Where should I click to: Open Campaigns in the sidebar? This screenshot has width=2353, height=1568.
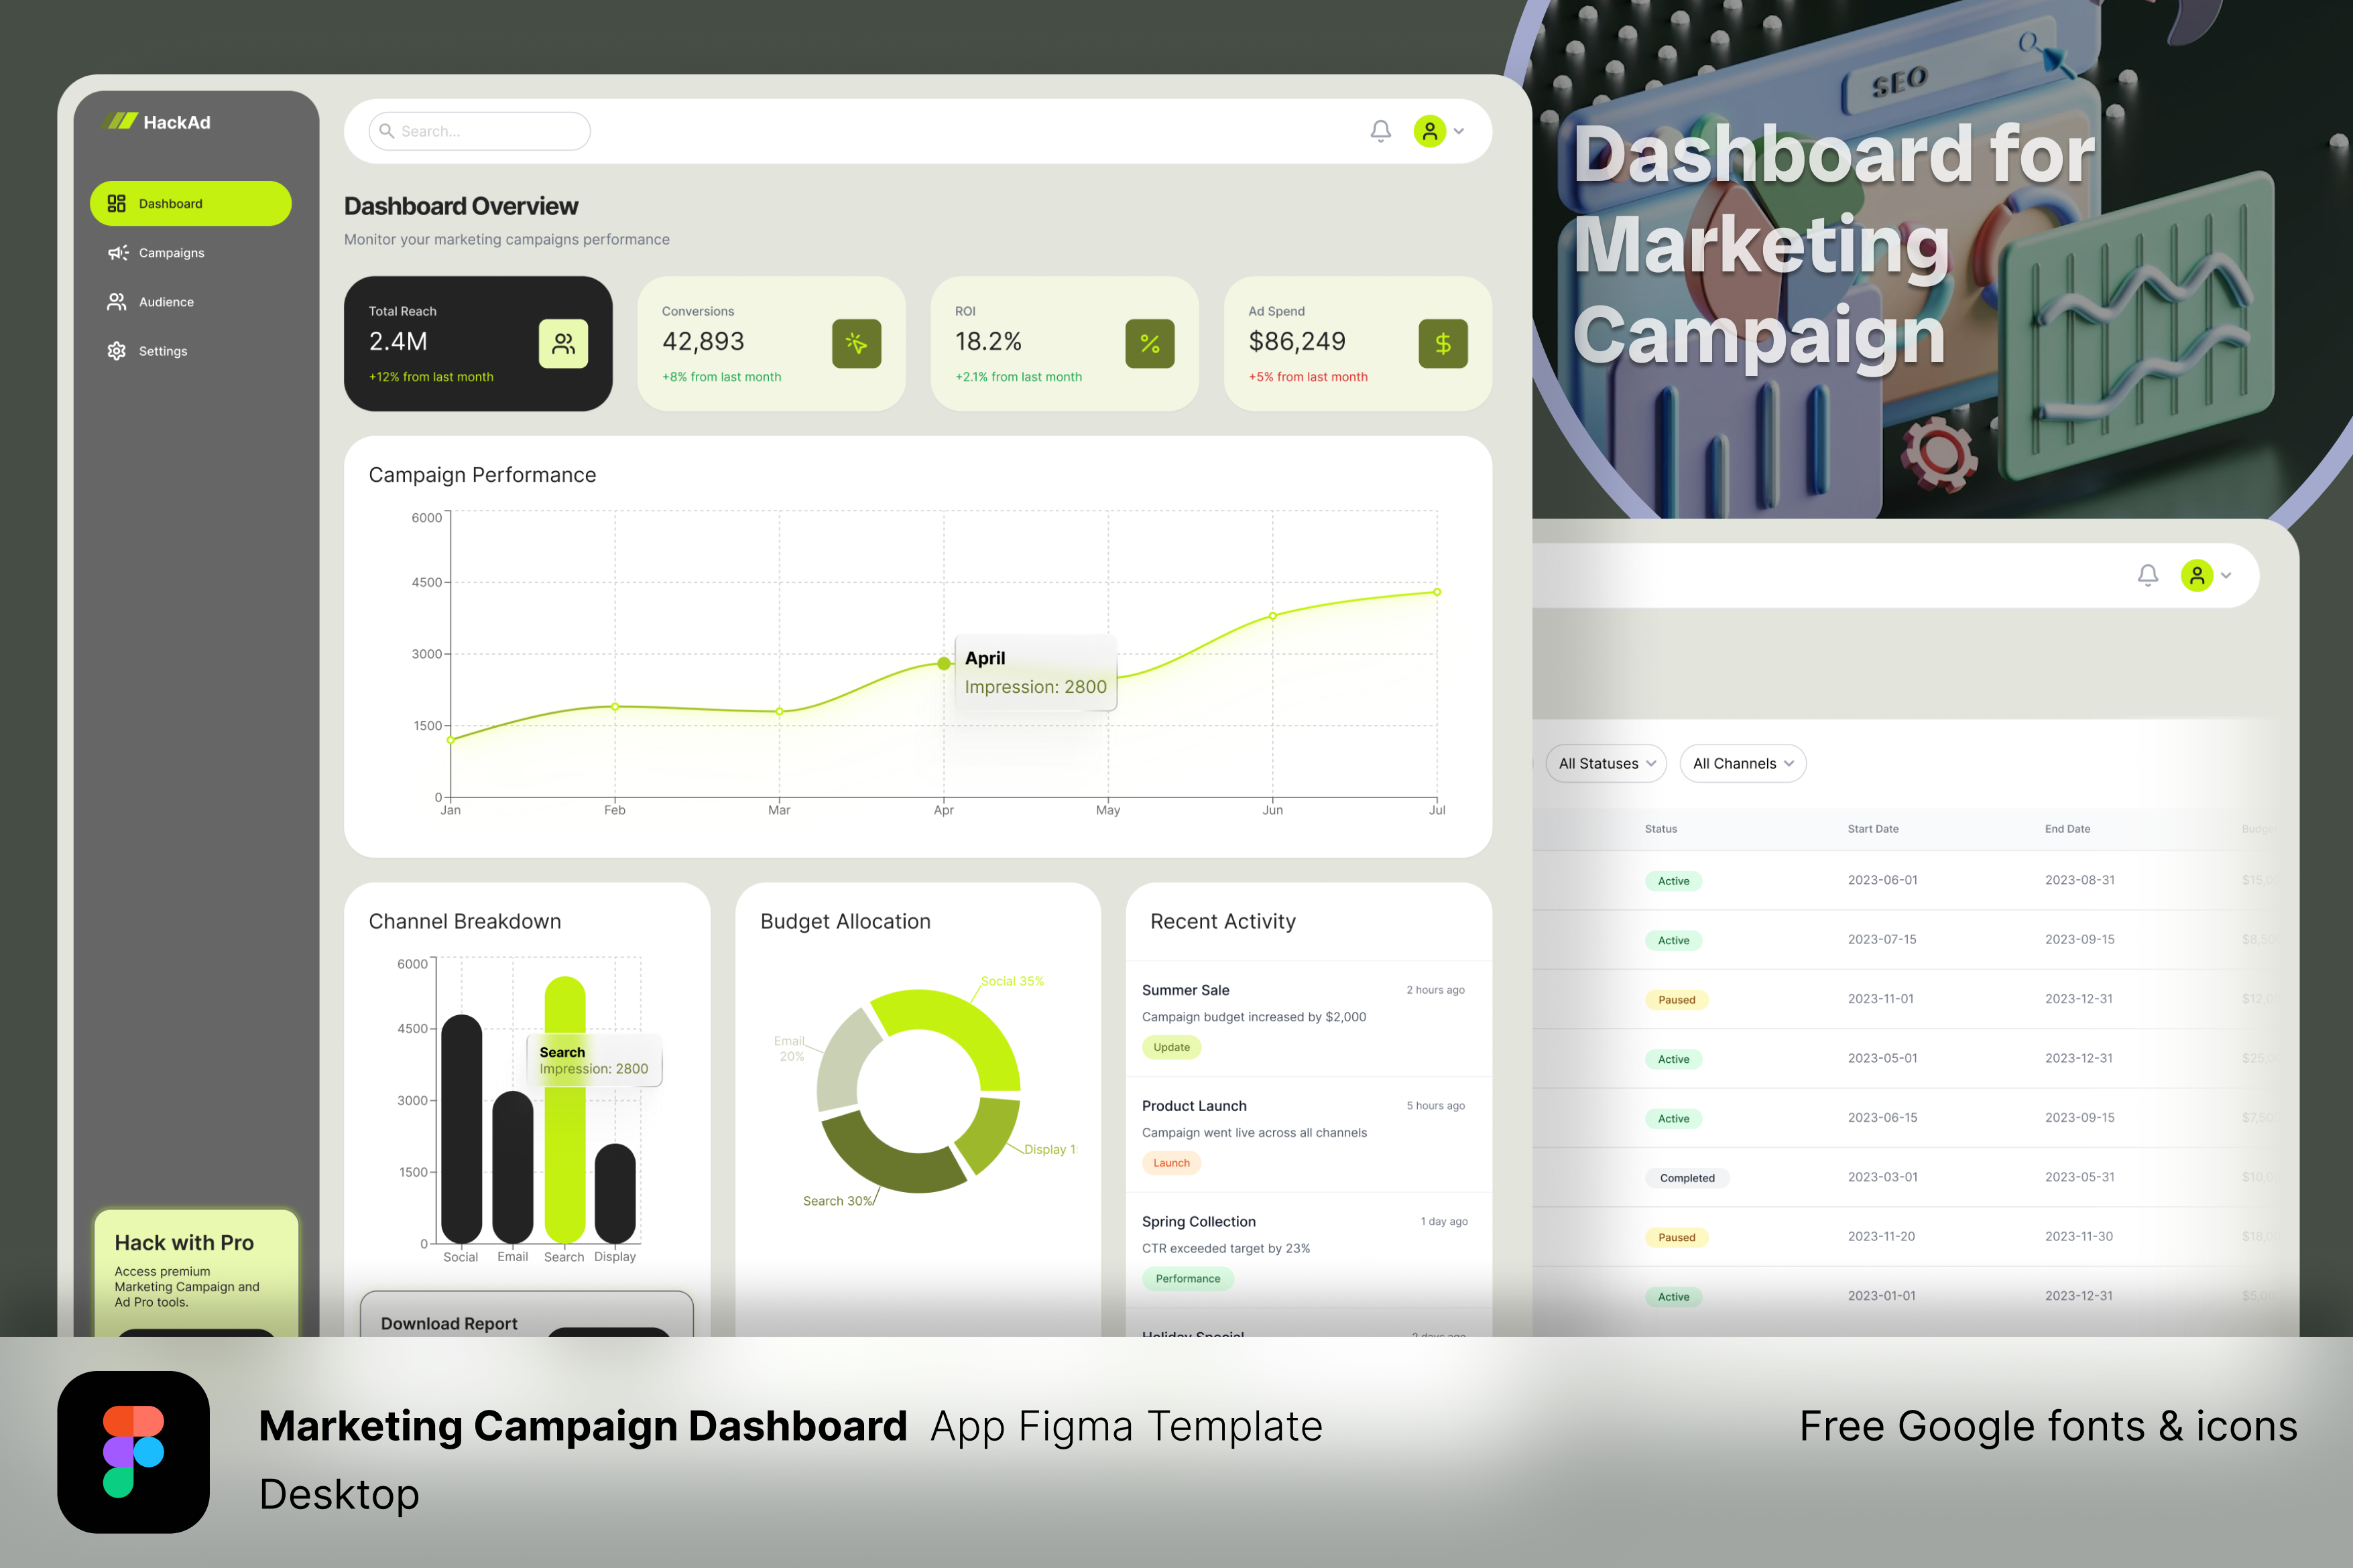pyautogui.click(x=171, y=253)
